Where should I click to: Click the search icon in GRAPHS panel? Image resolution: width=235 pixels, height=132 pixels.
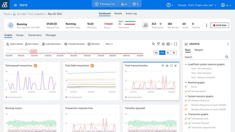pyautogui.click(x=227, y=57)
